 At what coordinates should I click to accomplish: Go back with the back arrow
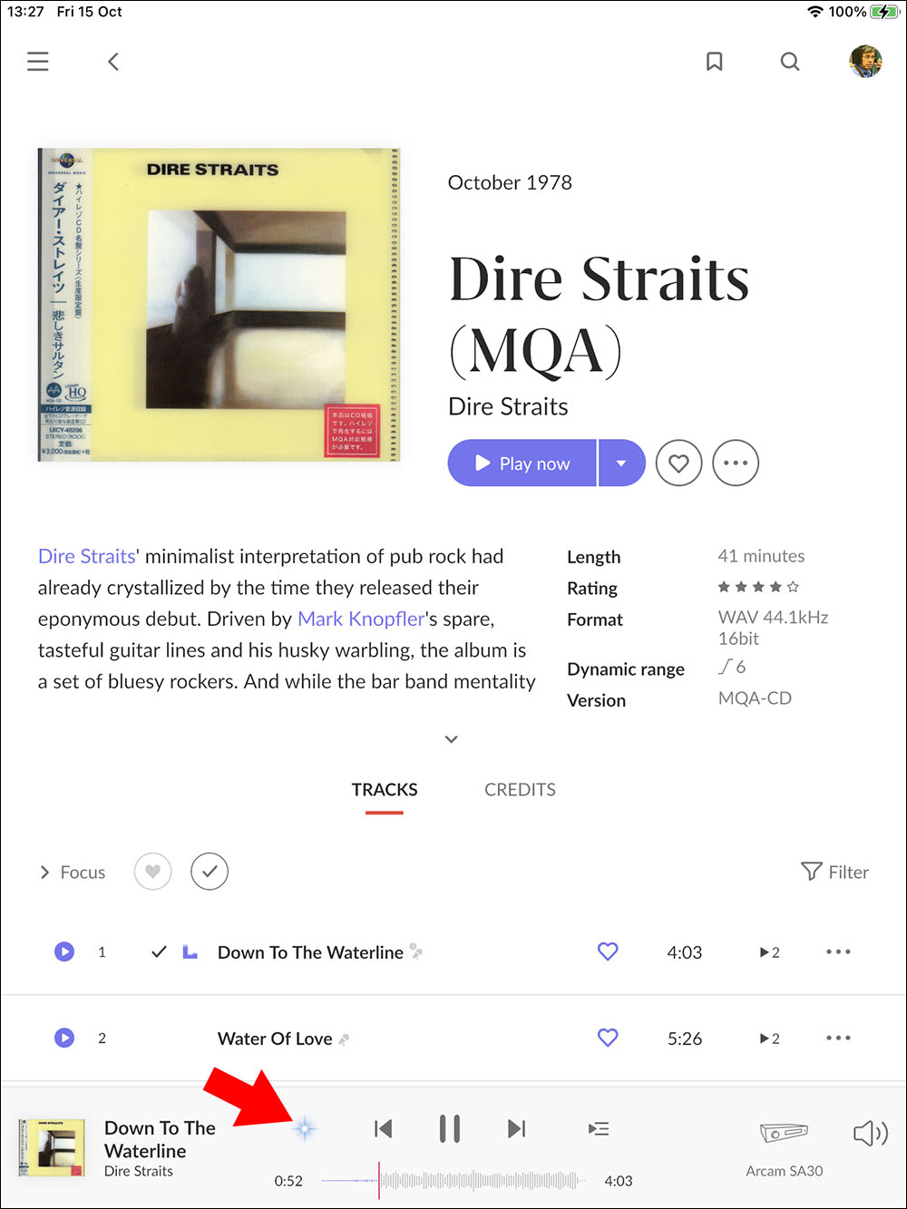113,62
